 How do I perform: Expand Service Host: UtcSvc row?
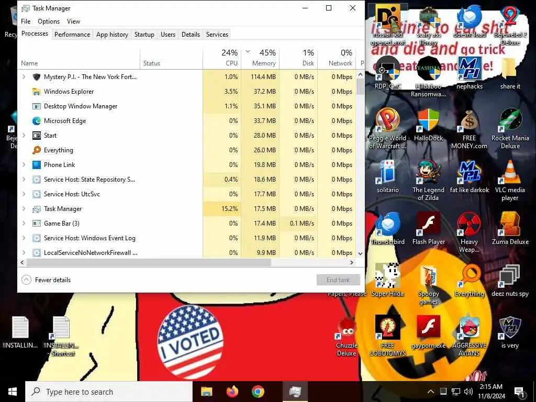click(x=24, y=194)
